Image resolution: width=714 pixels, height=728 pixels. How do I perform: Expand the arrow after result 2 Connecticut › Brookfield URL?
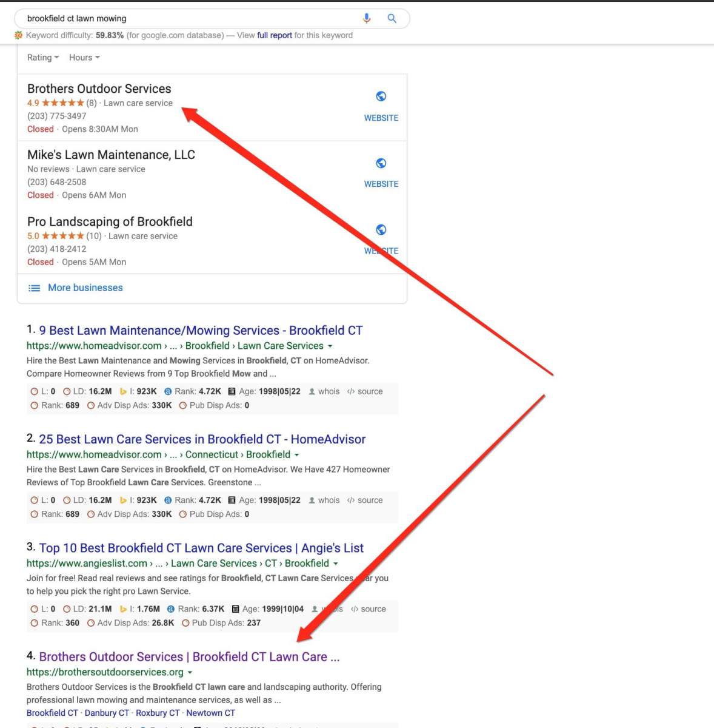pyautogui.click(x=297, y=454)
